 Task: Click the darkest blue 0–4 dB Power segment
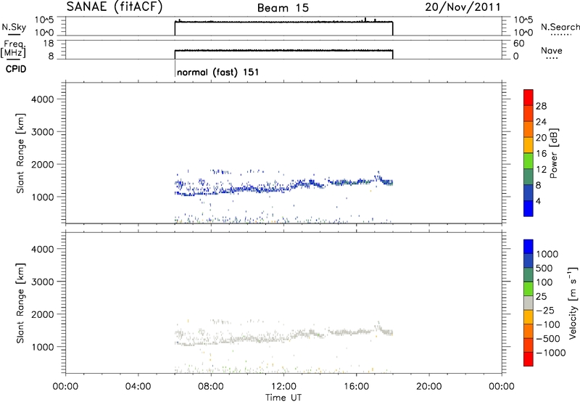529,208
